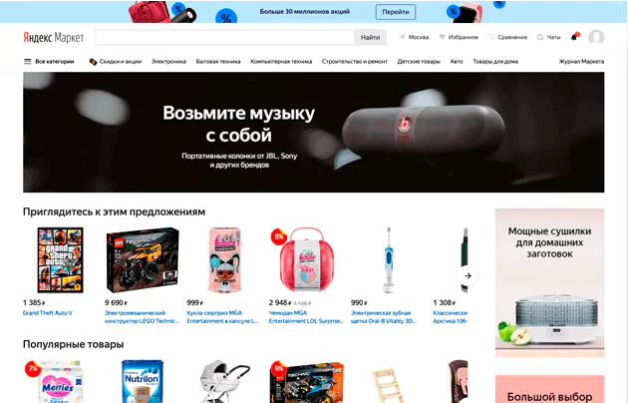Open Журнал Маркета link
The image size is (628, 403).
[x=581, y=61]
